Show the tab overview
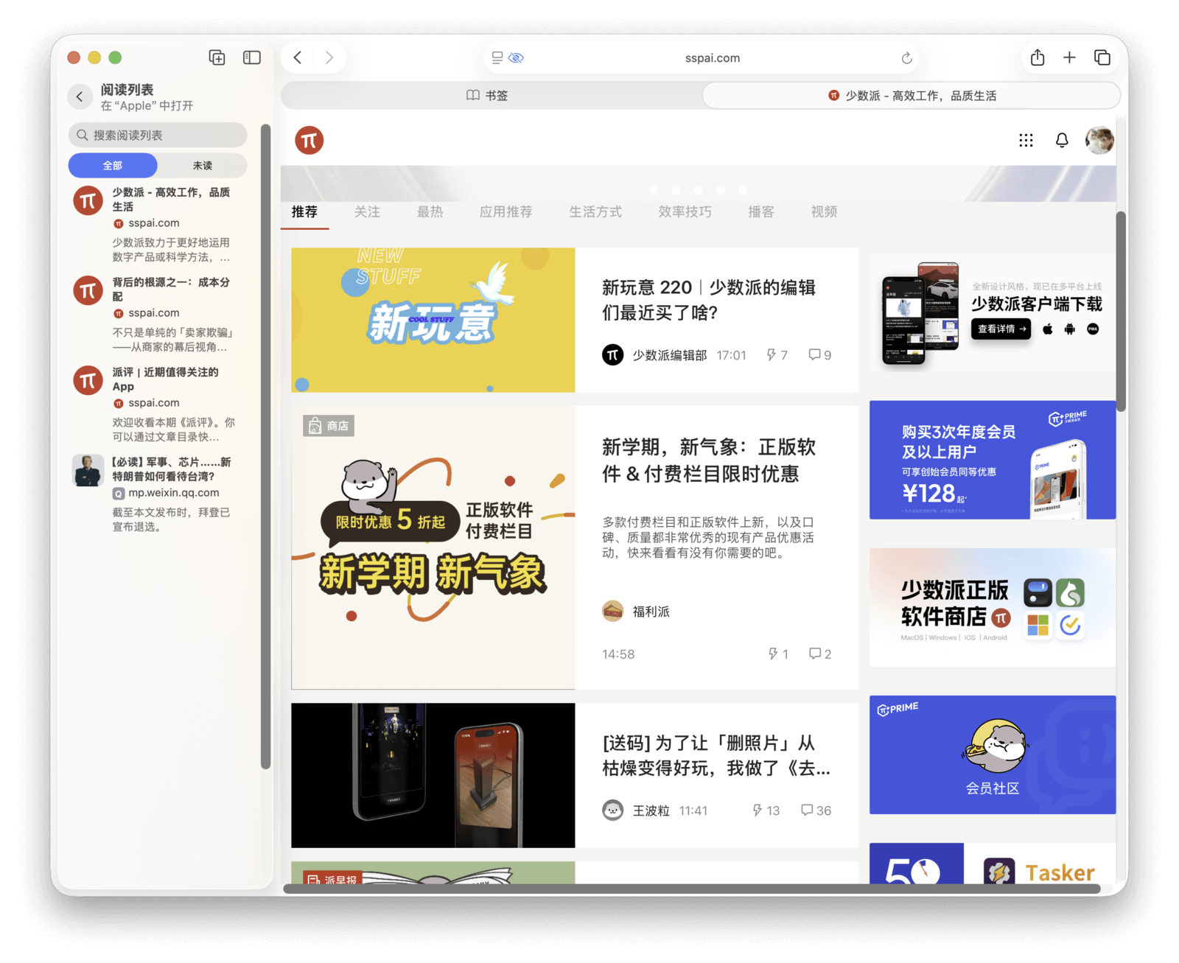The width and height of the screenshot is (1179, 963). point(1102,57)
